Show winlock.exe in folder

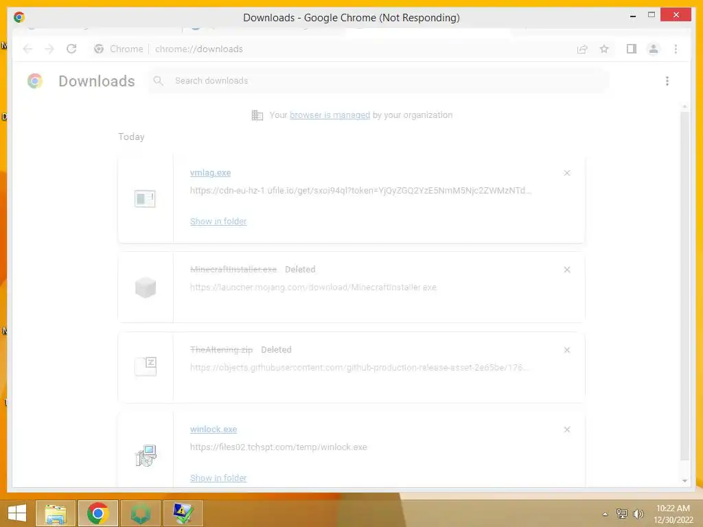coord(218,478)
